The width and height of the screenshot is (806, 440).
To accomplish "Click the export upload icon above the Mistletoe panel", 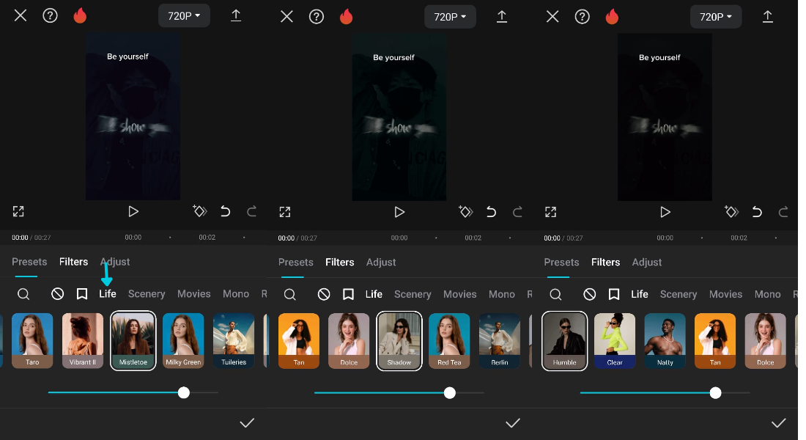I will coord(236,15).
